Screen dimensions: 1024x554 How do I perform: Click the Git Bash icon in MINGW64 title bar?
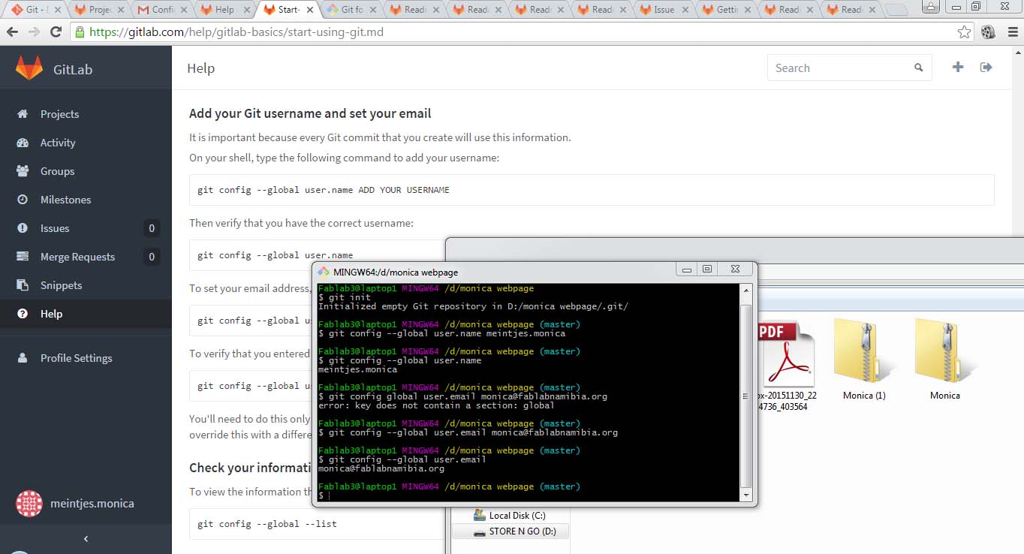(324, 272)
